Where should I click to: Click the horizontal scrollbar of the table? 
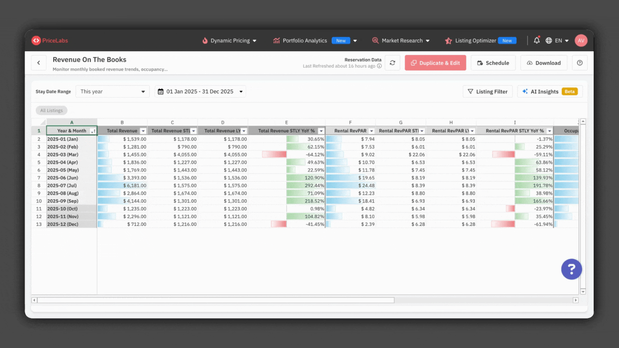click(x=216, y=300)
